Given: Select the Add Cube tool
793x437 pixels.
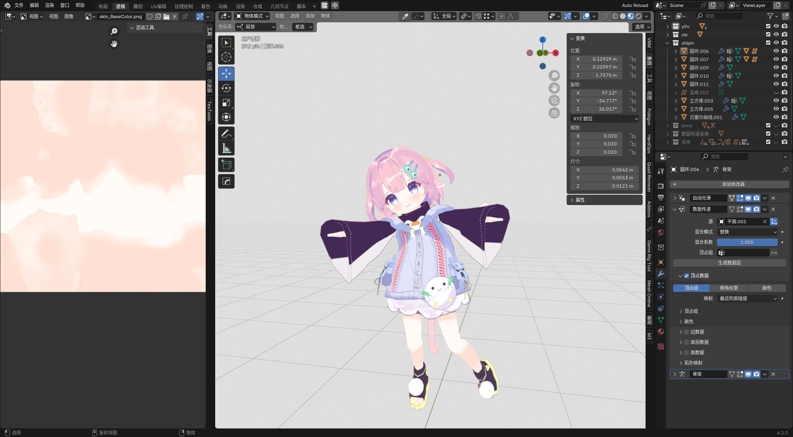Looking at the screenshot, I should (226, 165).
